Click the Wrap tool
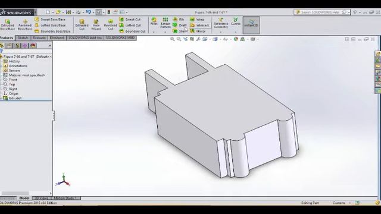The width and height of the screenshot is (381, 214). pyautogui.click(x=197, y=20)
